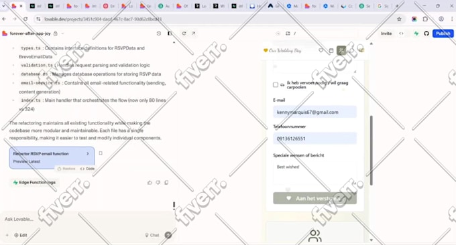Expand the forever-after-app-joy project dropdown
Viewport: 456px width, 245px height.
pyautogui.click(x=62, y=33)
